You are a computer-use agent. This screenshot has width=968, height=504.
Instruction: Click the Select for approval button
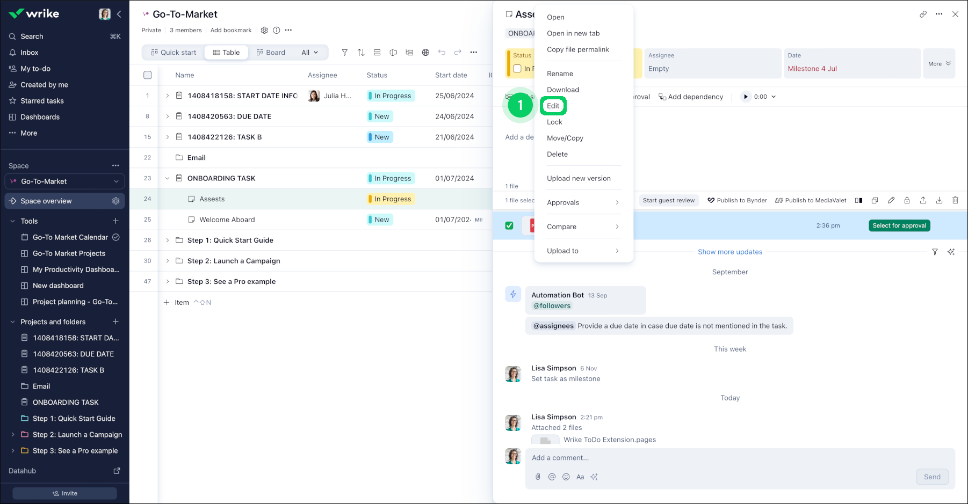899,225
